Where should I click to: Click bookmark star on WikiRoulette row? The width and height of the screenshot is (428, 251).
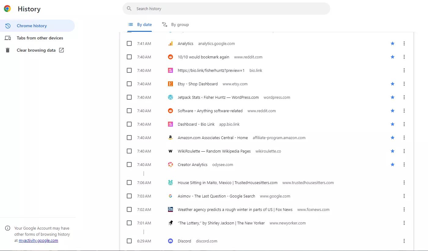tap(393, 151)
